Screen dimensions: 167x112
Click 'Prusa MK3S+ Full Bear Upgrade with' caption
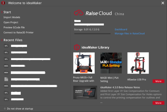pos(83,79)
